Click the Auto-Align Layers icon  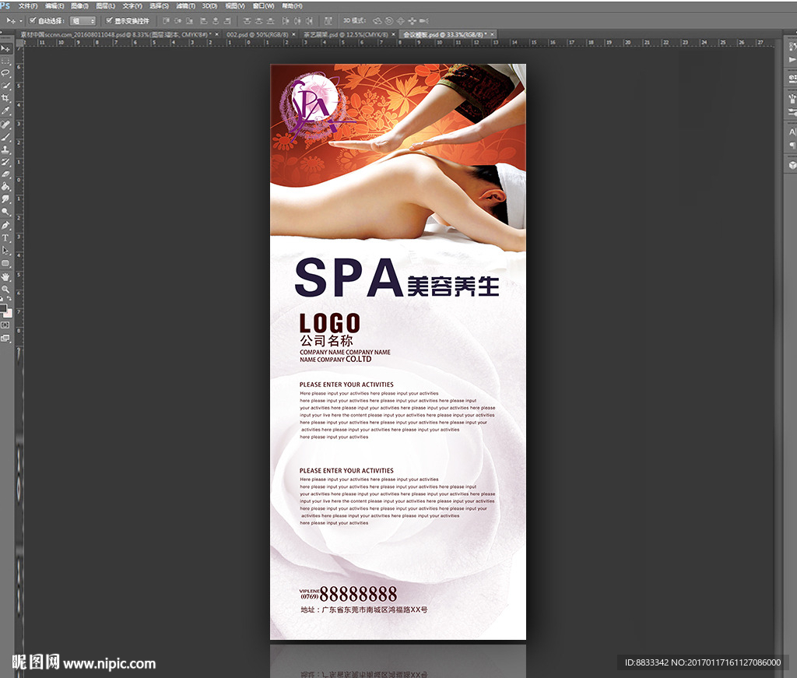(x=328, y=21)
